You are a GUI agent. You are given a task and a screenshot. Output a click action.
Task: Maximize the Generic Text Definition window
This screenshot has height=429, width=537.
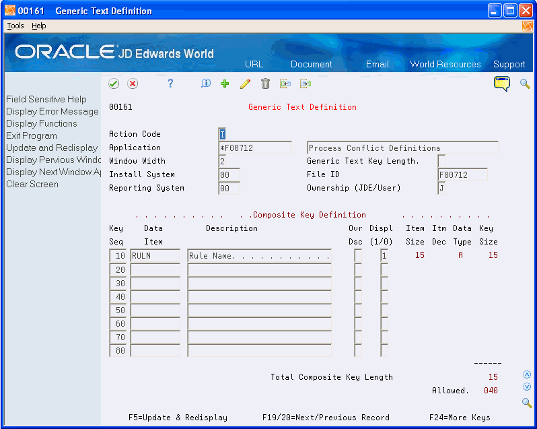coord(510,11)
